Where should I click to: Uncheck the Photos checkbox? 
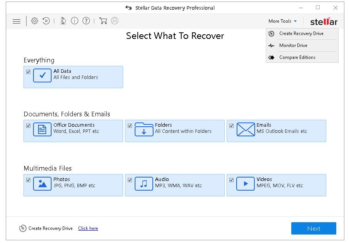(x=28, y=180)
